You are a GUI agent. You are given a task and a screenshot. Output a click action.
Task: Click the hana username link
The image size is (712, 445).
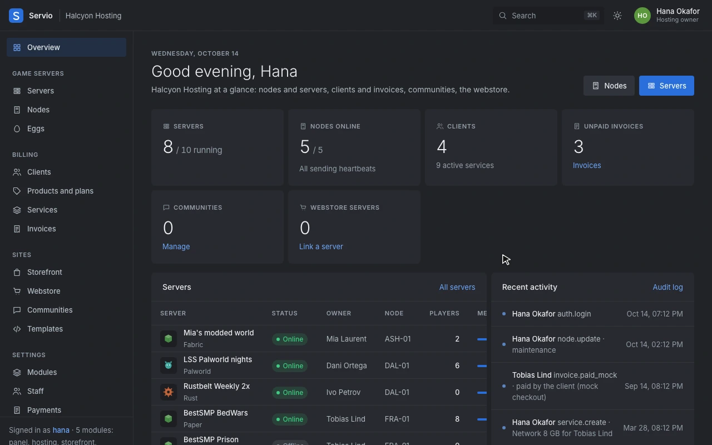coord(61,430)
